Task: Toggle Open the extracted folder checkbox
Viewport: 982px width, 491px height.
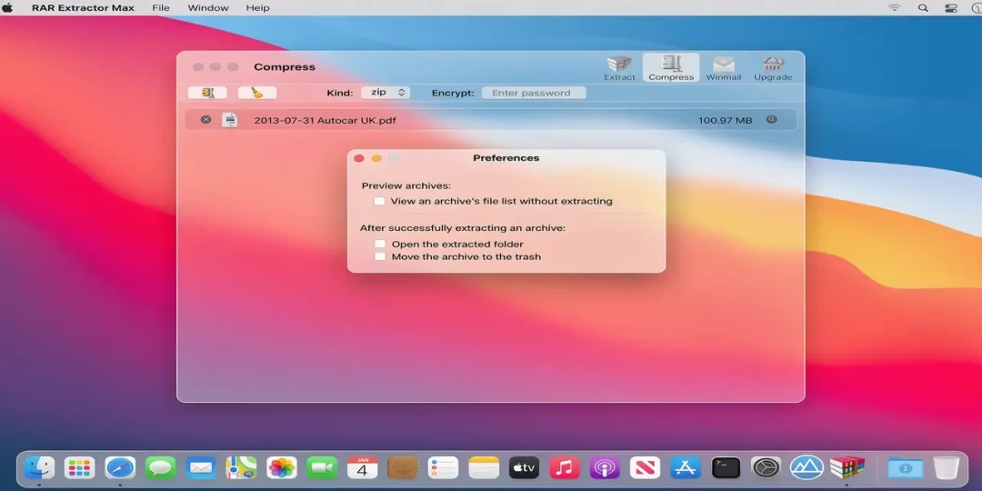Action: pos(379,244)
